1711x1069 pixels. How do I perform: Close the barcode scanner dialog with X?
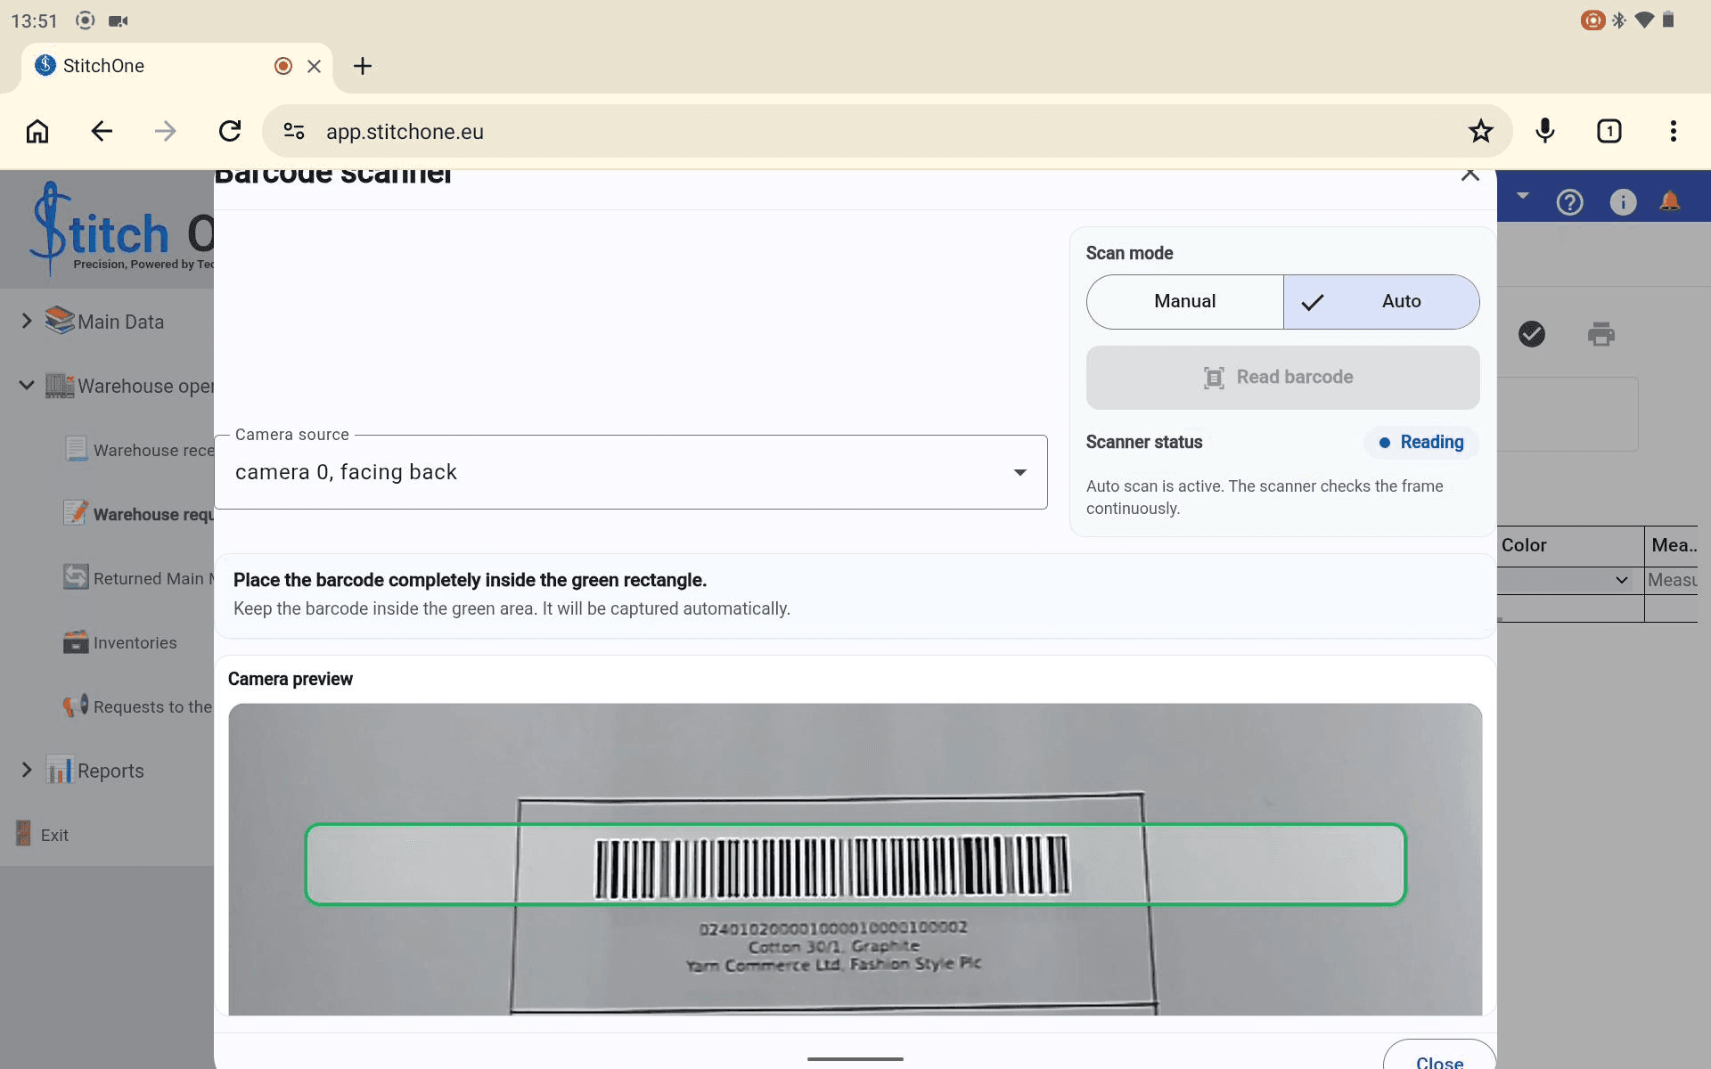coord(1470,175)
